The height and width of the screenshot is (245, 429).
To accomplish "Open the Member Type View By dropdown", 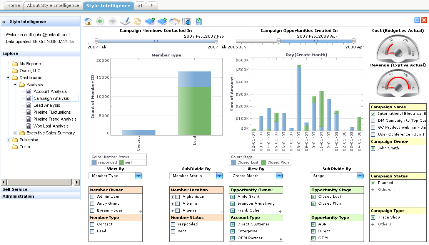I will (x=139, y=176).
